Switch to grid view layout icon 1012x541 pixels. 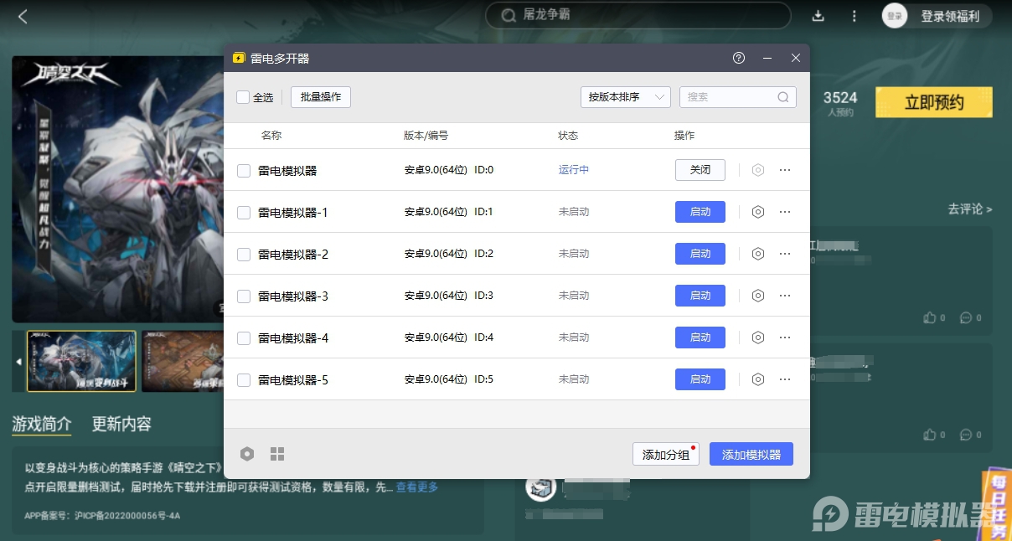277,454
